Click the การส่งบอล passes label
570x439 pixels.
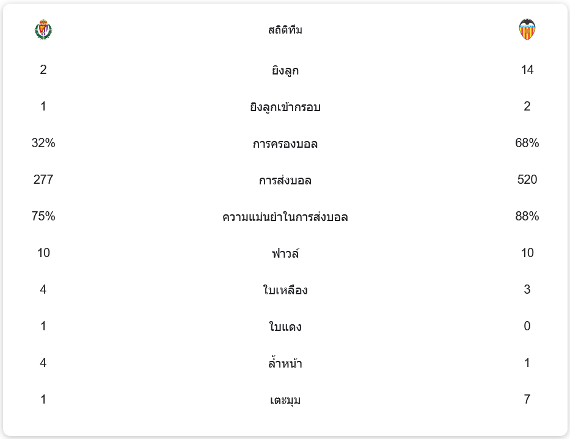[x=285, y=180]
